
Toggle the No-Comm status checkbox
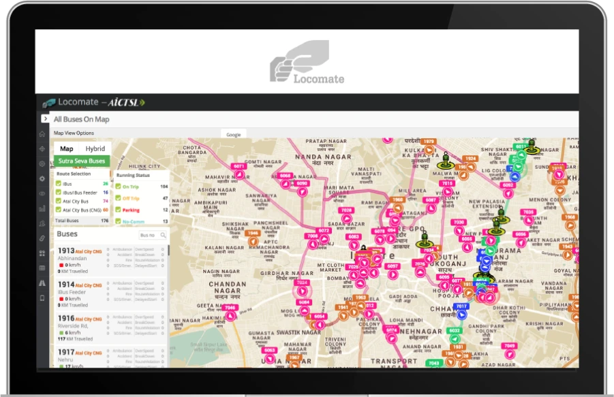pos(118,221)
